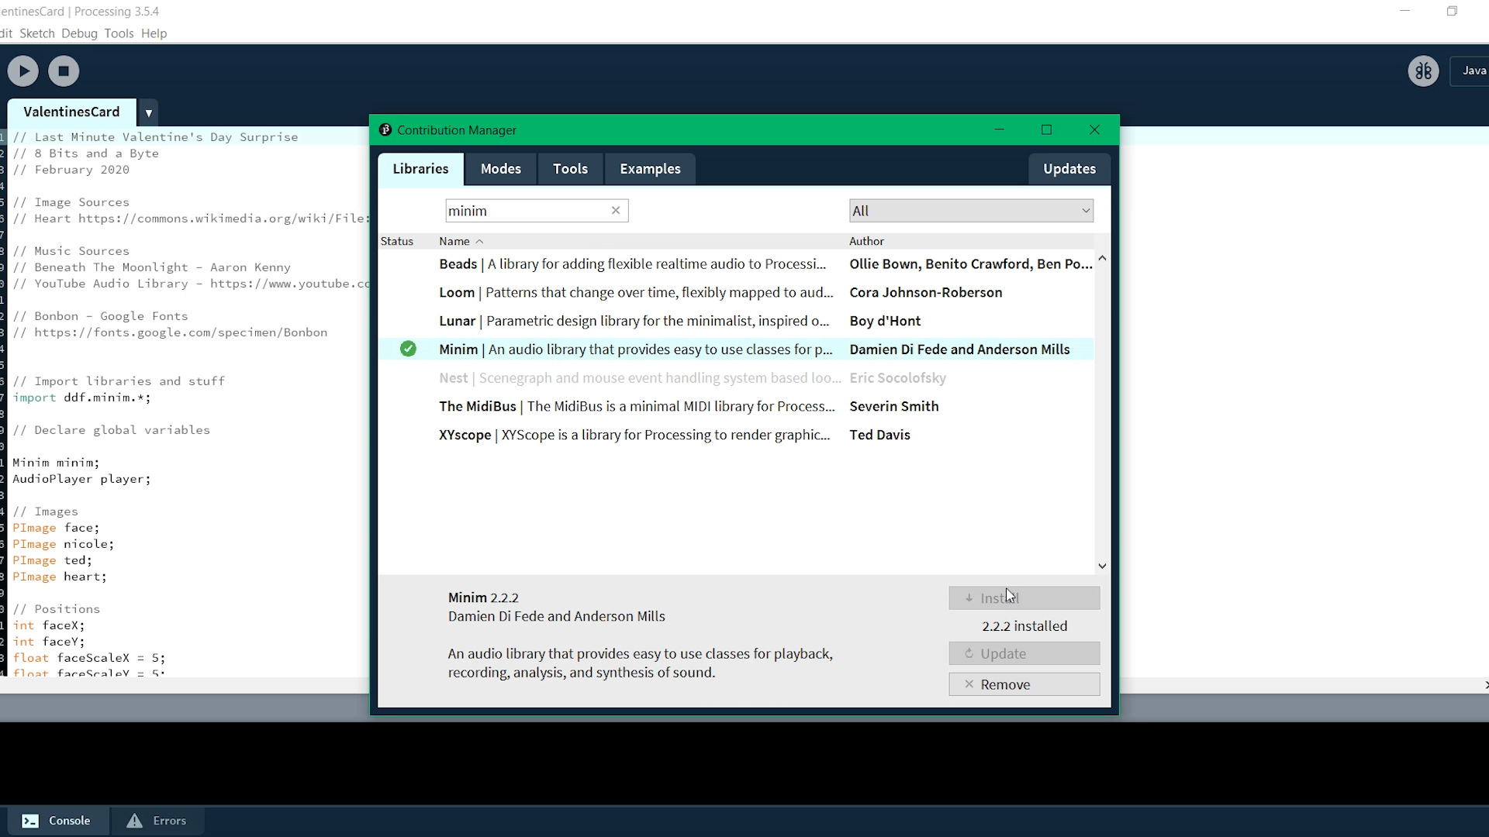Click the Errors warning triangle icon

(x=135, y=821)
